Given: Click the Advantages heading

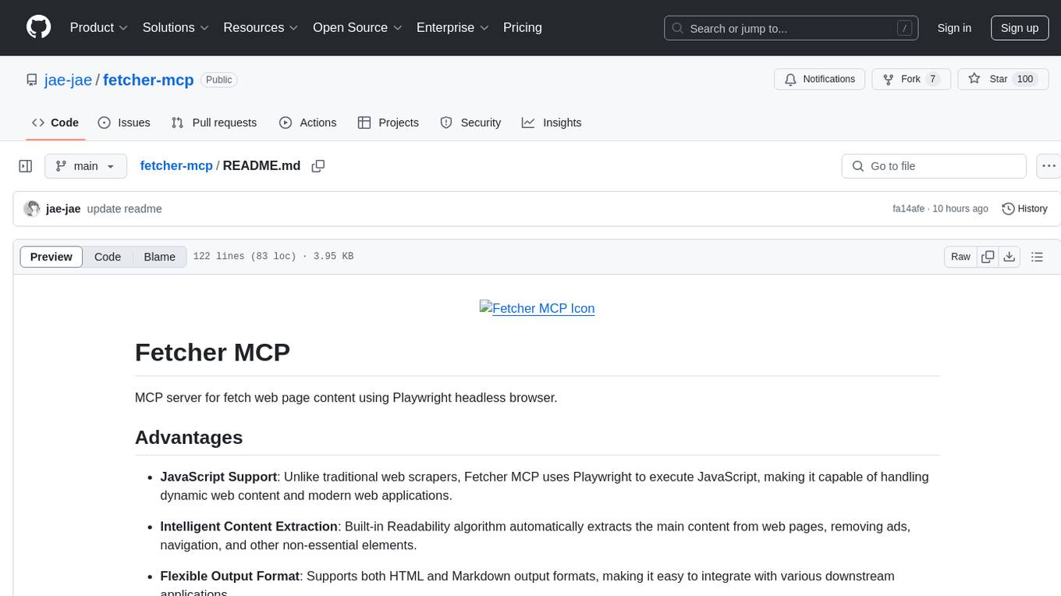Looking at the screenshot, I should coord(189,438).
